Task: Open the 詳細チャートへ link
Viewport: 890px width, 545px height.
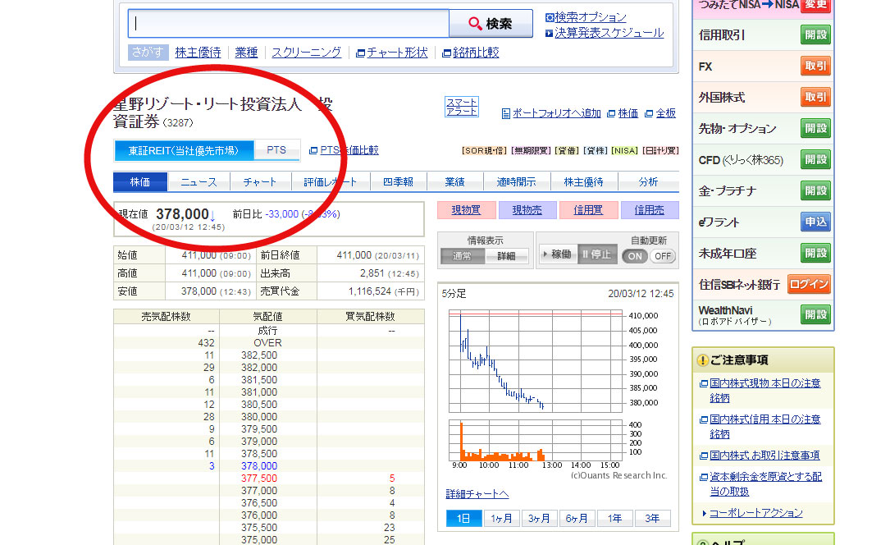Action: tap(477, 494)
